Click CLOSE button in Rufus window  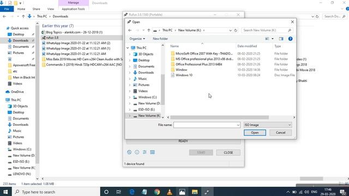[x=228, y=152]
